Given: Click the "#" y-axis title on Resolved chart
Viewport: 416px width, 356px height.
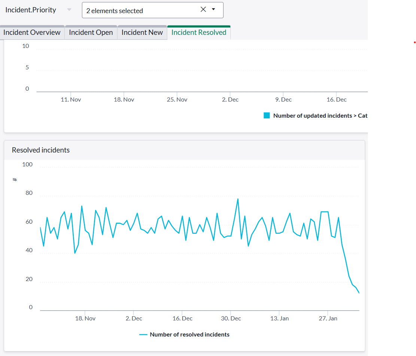Looking at the screenshot, I should 15,179.
